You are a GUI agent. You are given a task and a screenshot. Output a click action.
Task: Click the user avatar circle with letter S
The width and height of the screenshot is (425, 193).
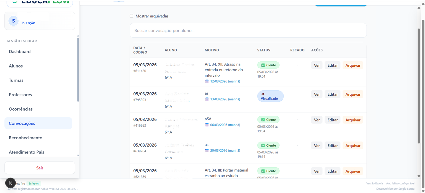click(x=13, y=21)
